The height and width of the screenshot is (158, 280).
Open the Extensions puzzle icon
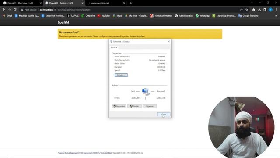tap(254, 10)
